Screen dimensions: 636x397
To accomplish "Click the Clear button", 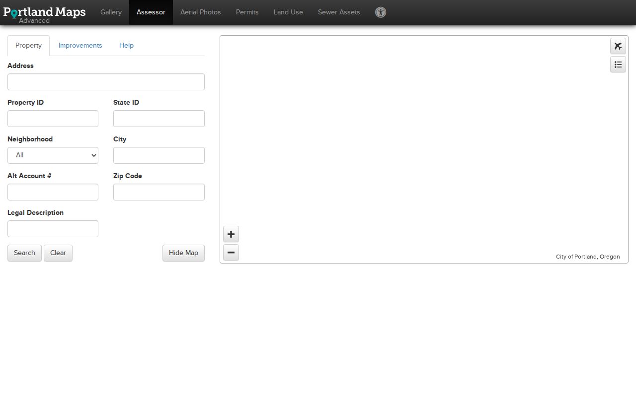I will [x=58, y=253].
